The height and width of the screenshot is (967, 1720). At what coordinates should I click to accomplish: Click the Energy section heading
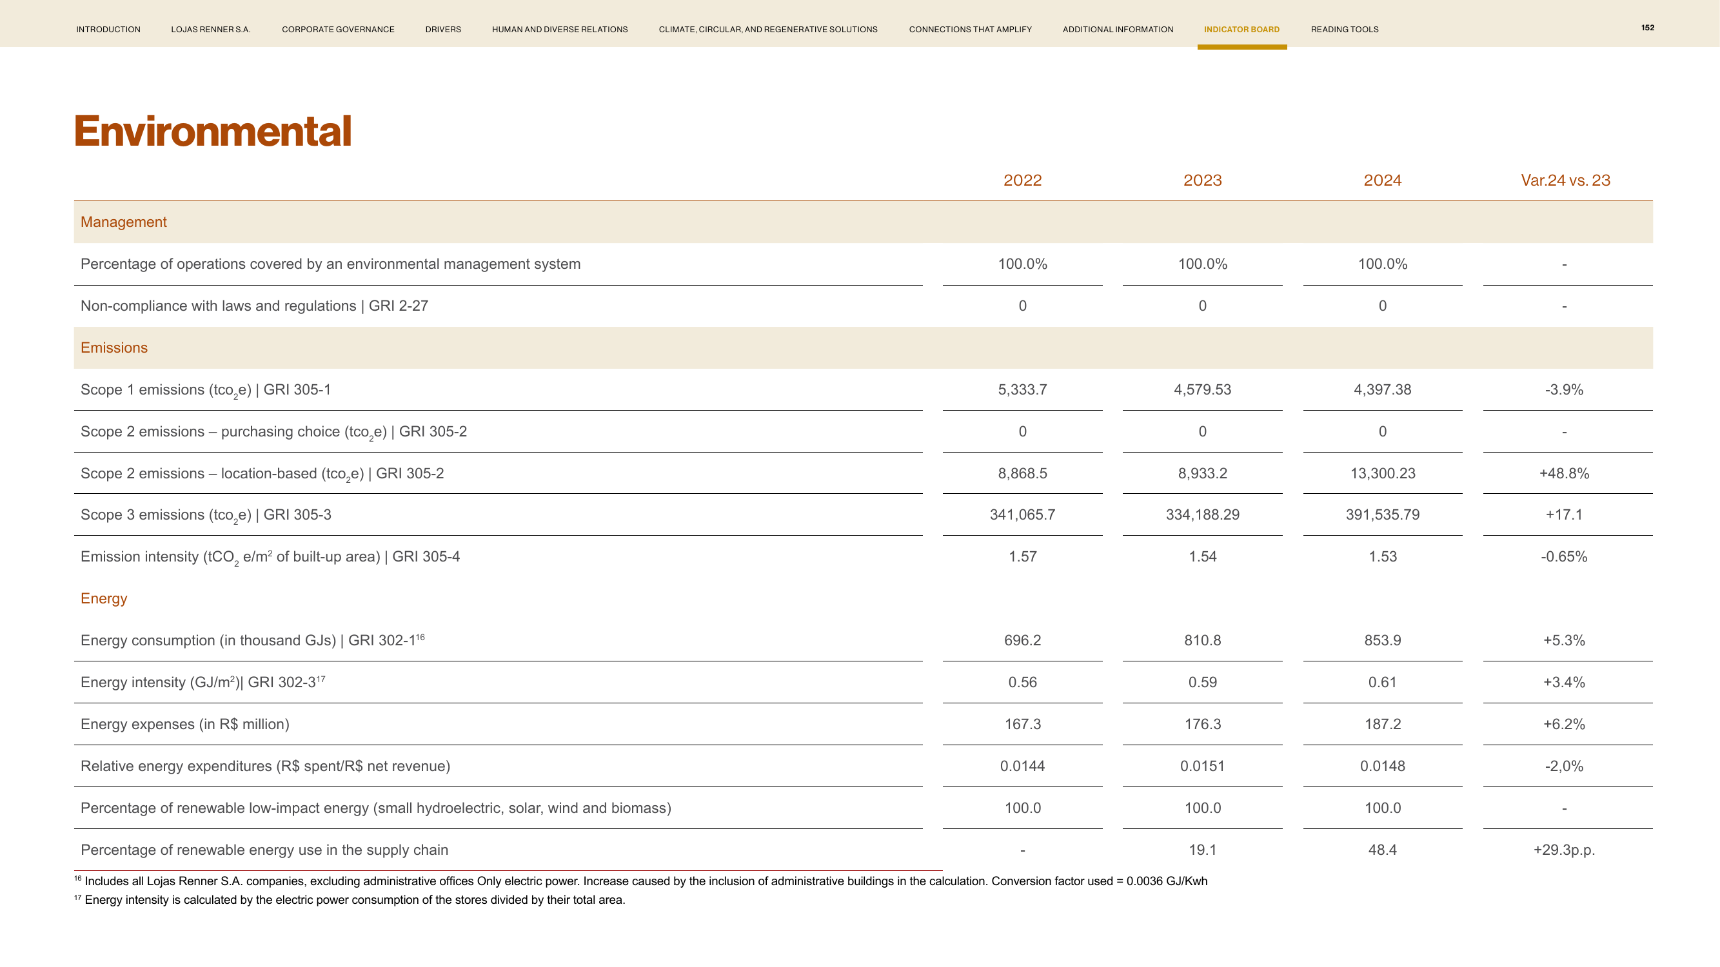(104, 599)
